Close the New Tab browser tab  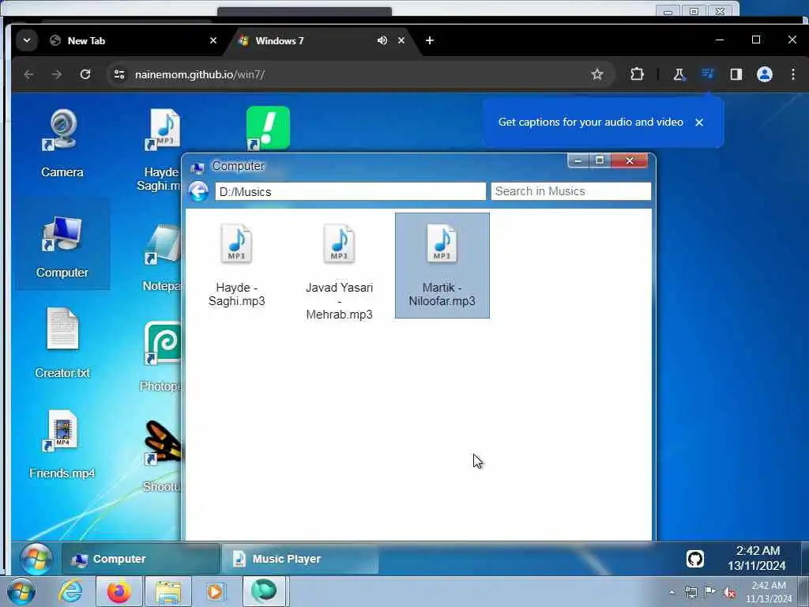tap(213, 40)
